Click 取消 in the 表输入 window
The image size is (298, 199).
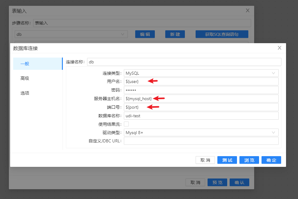coord(195,182)
